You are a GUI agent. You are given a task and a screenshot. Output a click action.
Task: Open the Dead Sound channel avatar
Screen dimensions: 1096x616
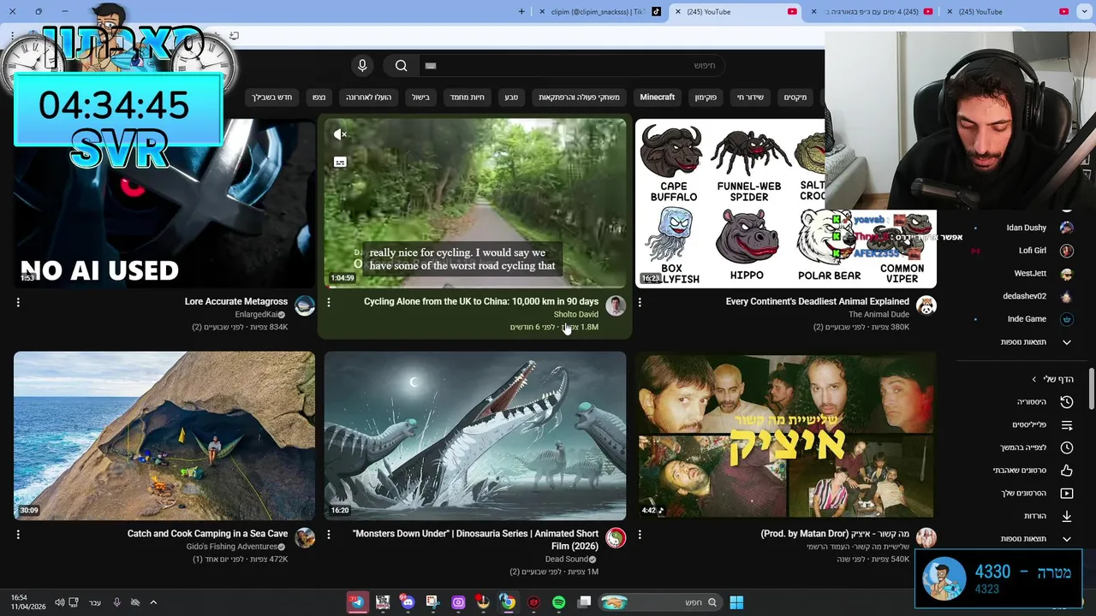click(x=616, y=537)
